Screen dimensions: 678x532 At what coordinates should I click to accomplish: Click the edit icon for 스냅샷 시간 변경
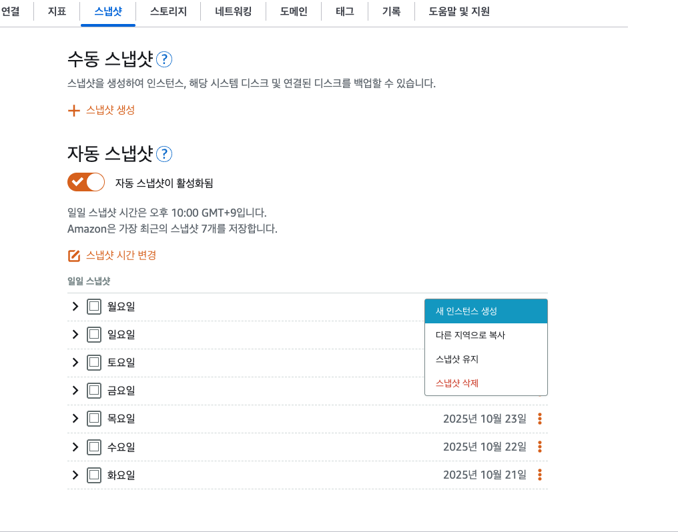point(74,256)
